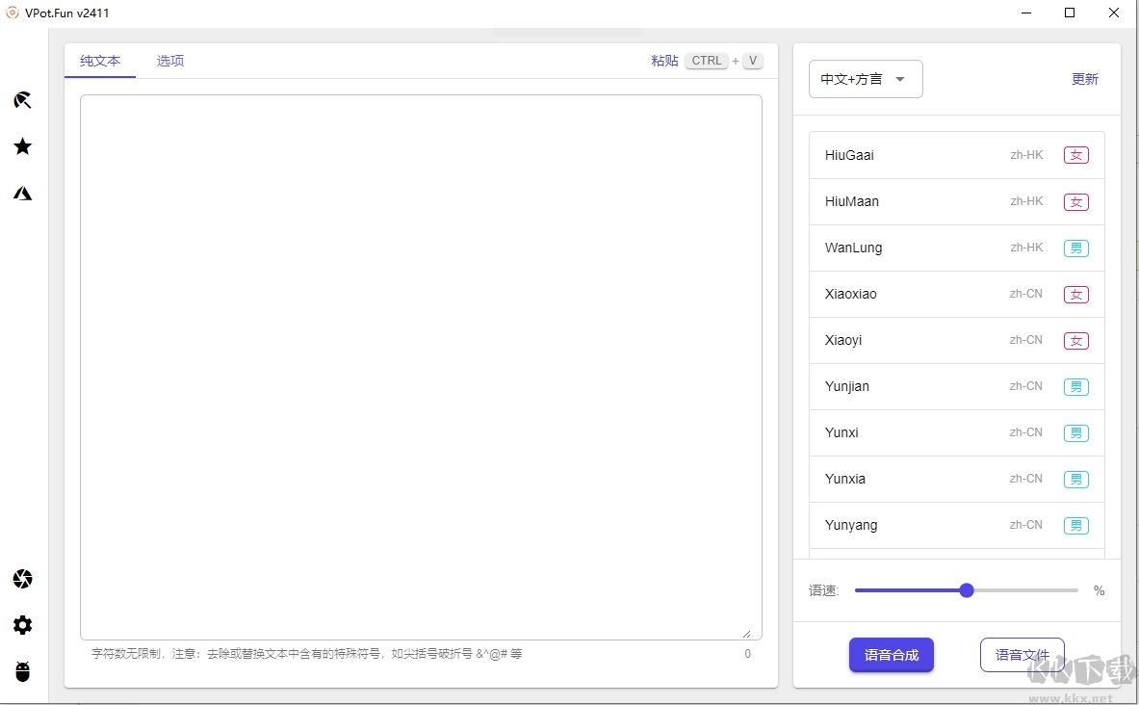
Task: Click the 更新 refresh link
Action: point(1084,79)
